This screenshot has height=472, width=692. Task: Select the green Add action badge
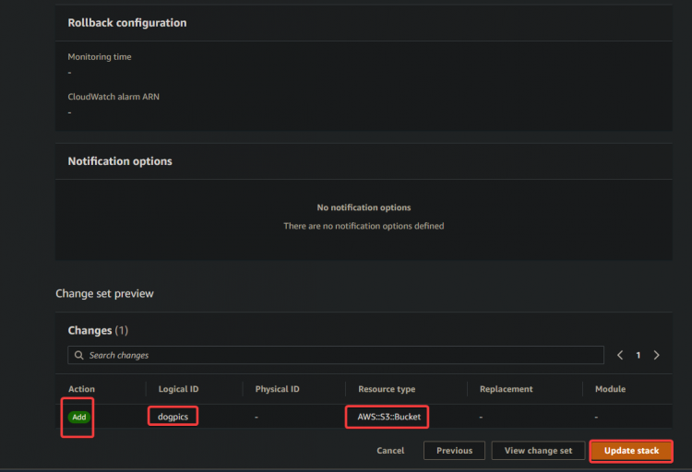click(79, 417)
